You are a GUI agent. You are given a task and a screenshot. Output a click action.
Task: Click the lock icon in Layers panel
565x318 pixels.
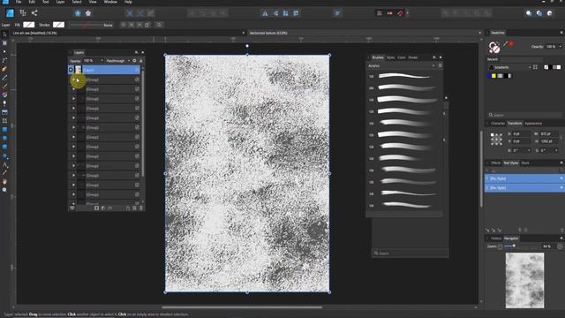(141, 61)
